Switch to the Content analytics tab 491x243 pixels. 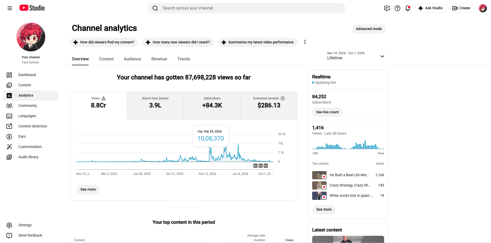(x=106, y=59)
